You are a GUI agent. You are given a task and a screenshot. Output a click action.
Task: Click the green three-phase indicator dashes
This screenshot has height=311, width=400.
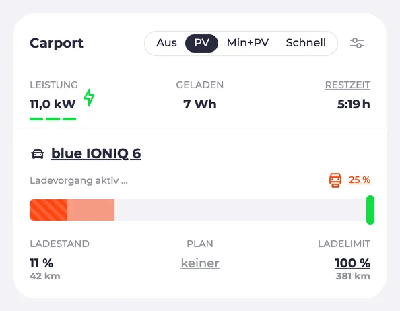(53, 119)
